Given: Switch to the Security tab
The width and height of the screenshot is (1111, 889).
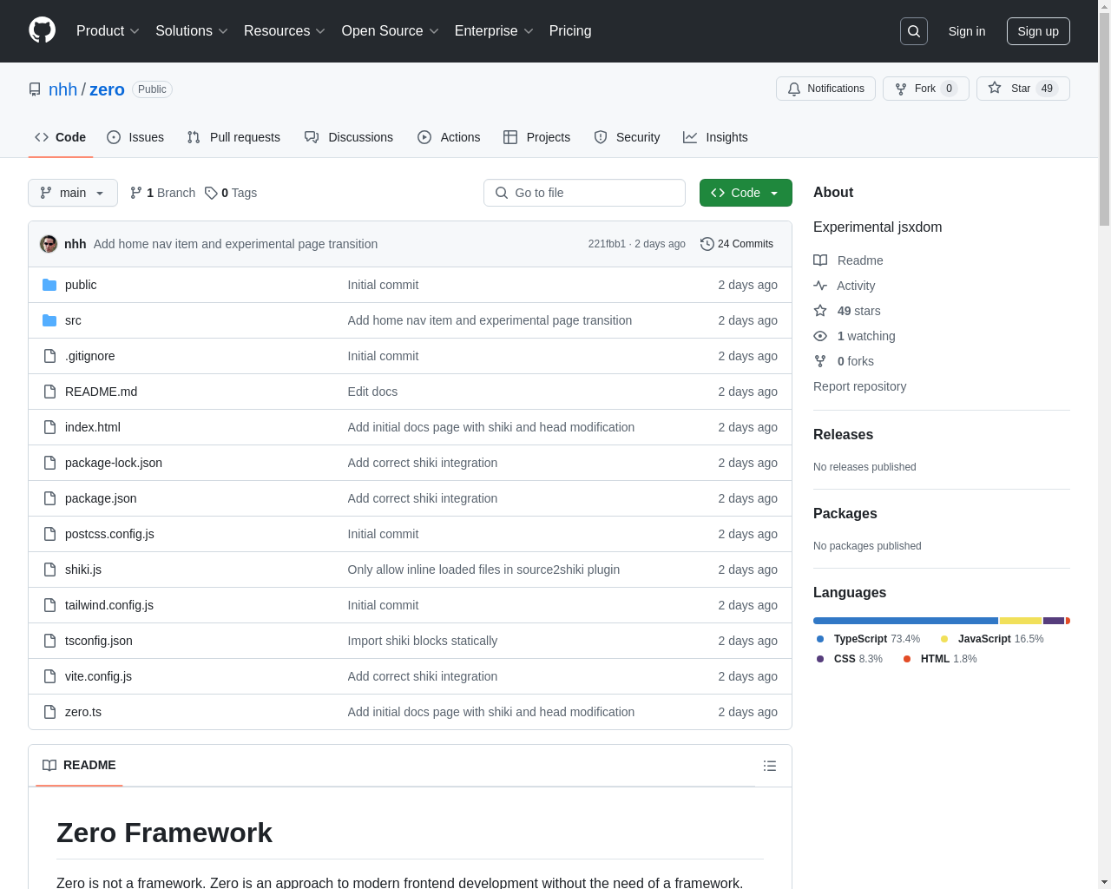Looking at the screenshot, I should pos(627,137).
